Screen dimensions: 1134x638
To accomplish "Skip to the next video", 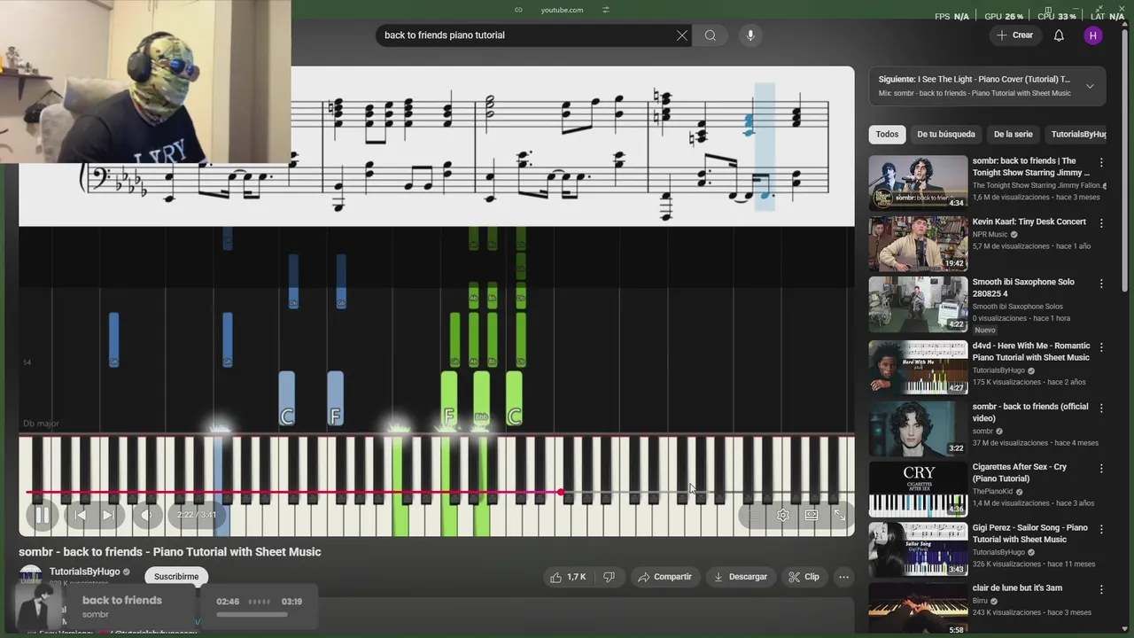I will [108, 515].
